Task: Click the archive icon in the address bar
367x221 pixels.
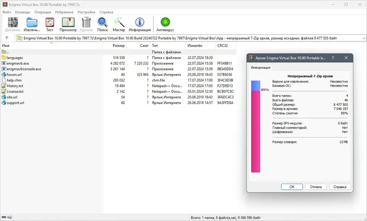Action: [x=20, y=38]
